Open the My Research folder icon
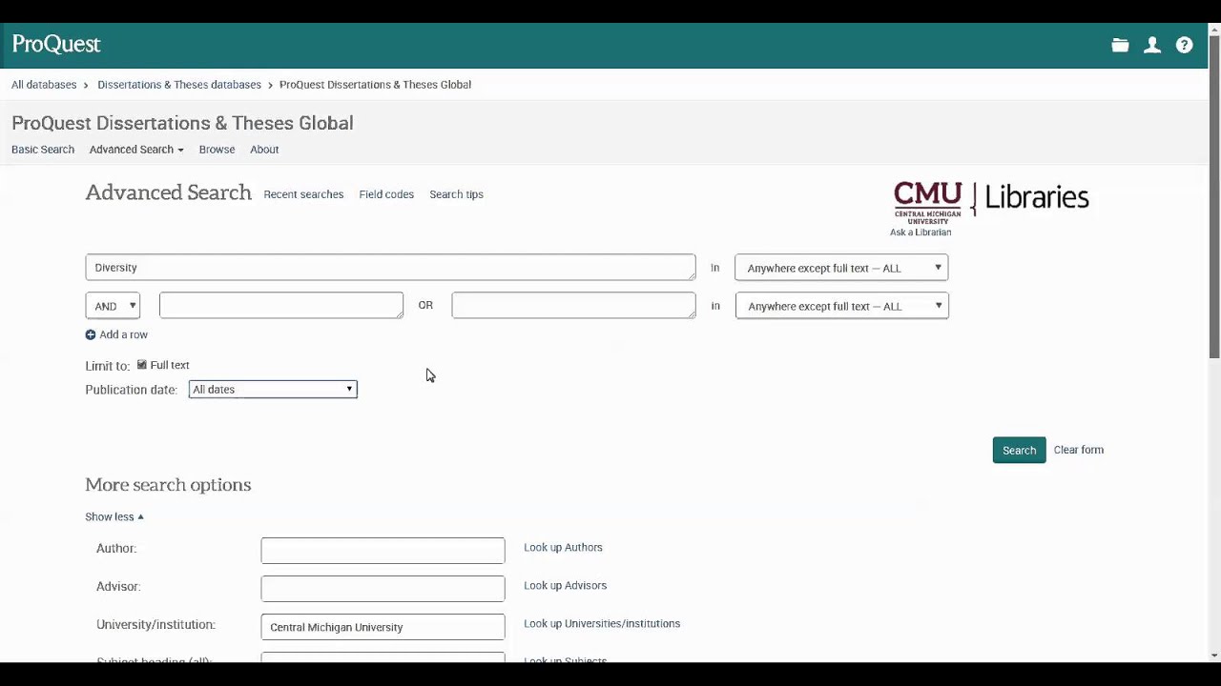Image resolution: width=1221 pixels, height=686 pixels. pos(1120,45)
